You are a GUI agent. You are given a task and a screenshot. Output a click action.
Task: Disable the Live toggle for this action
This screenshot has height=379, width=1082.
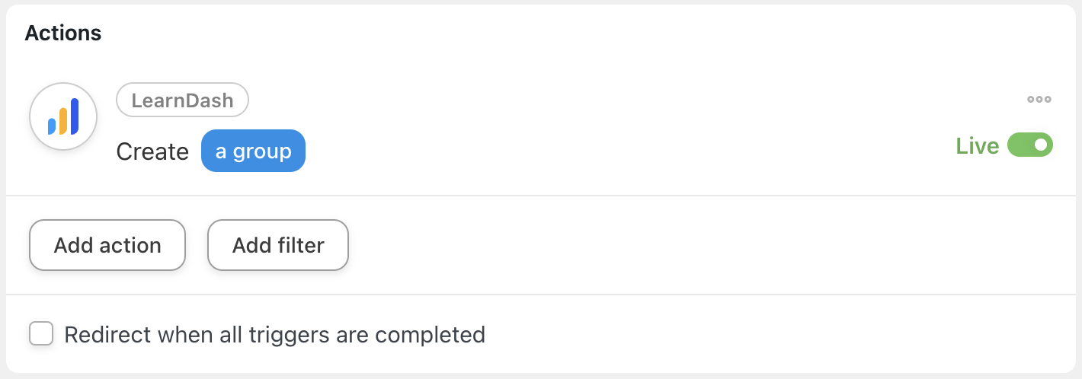click(1029, 145)
